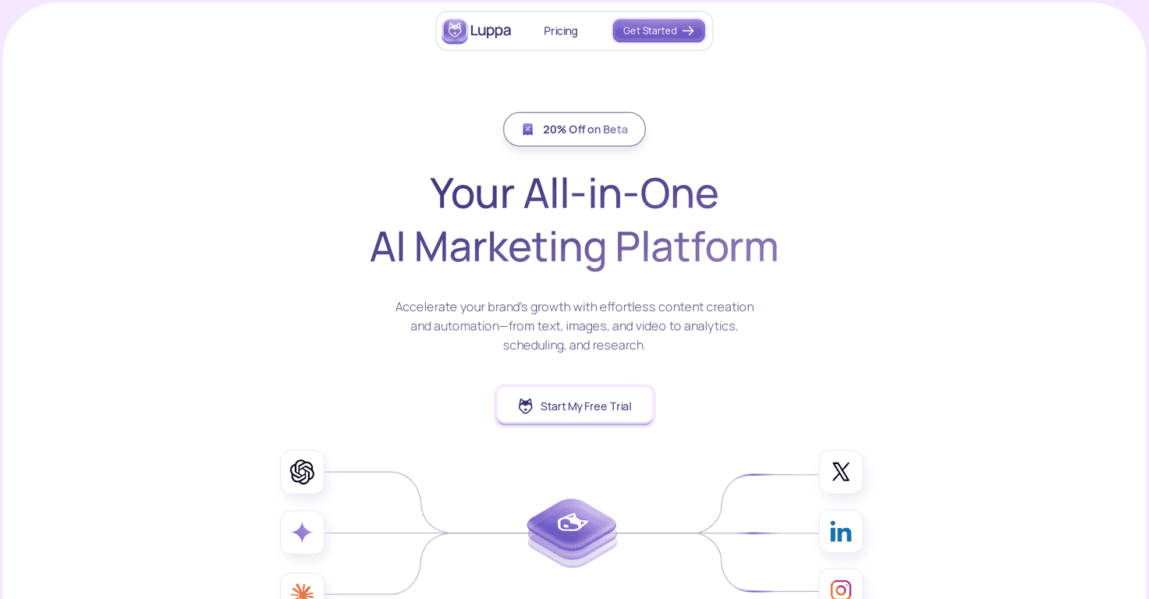Click the Luppa wolf logo in navbar
Screen dimensions: 1149x599
455,30
